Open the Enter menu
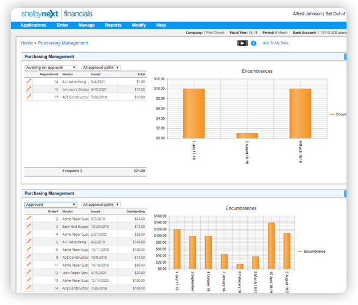 tap(63, 25)
